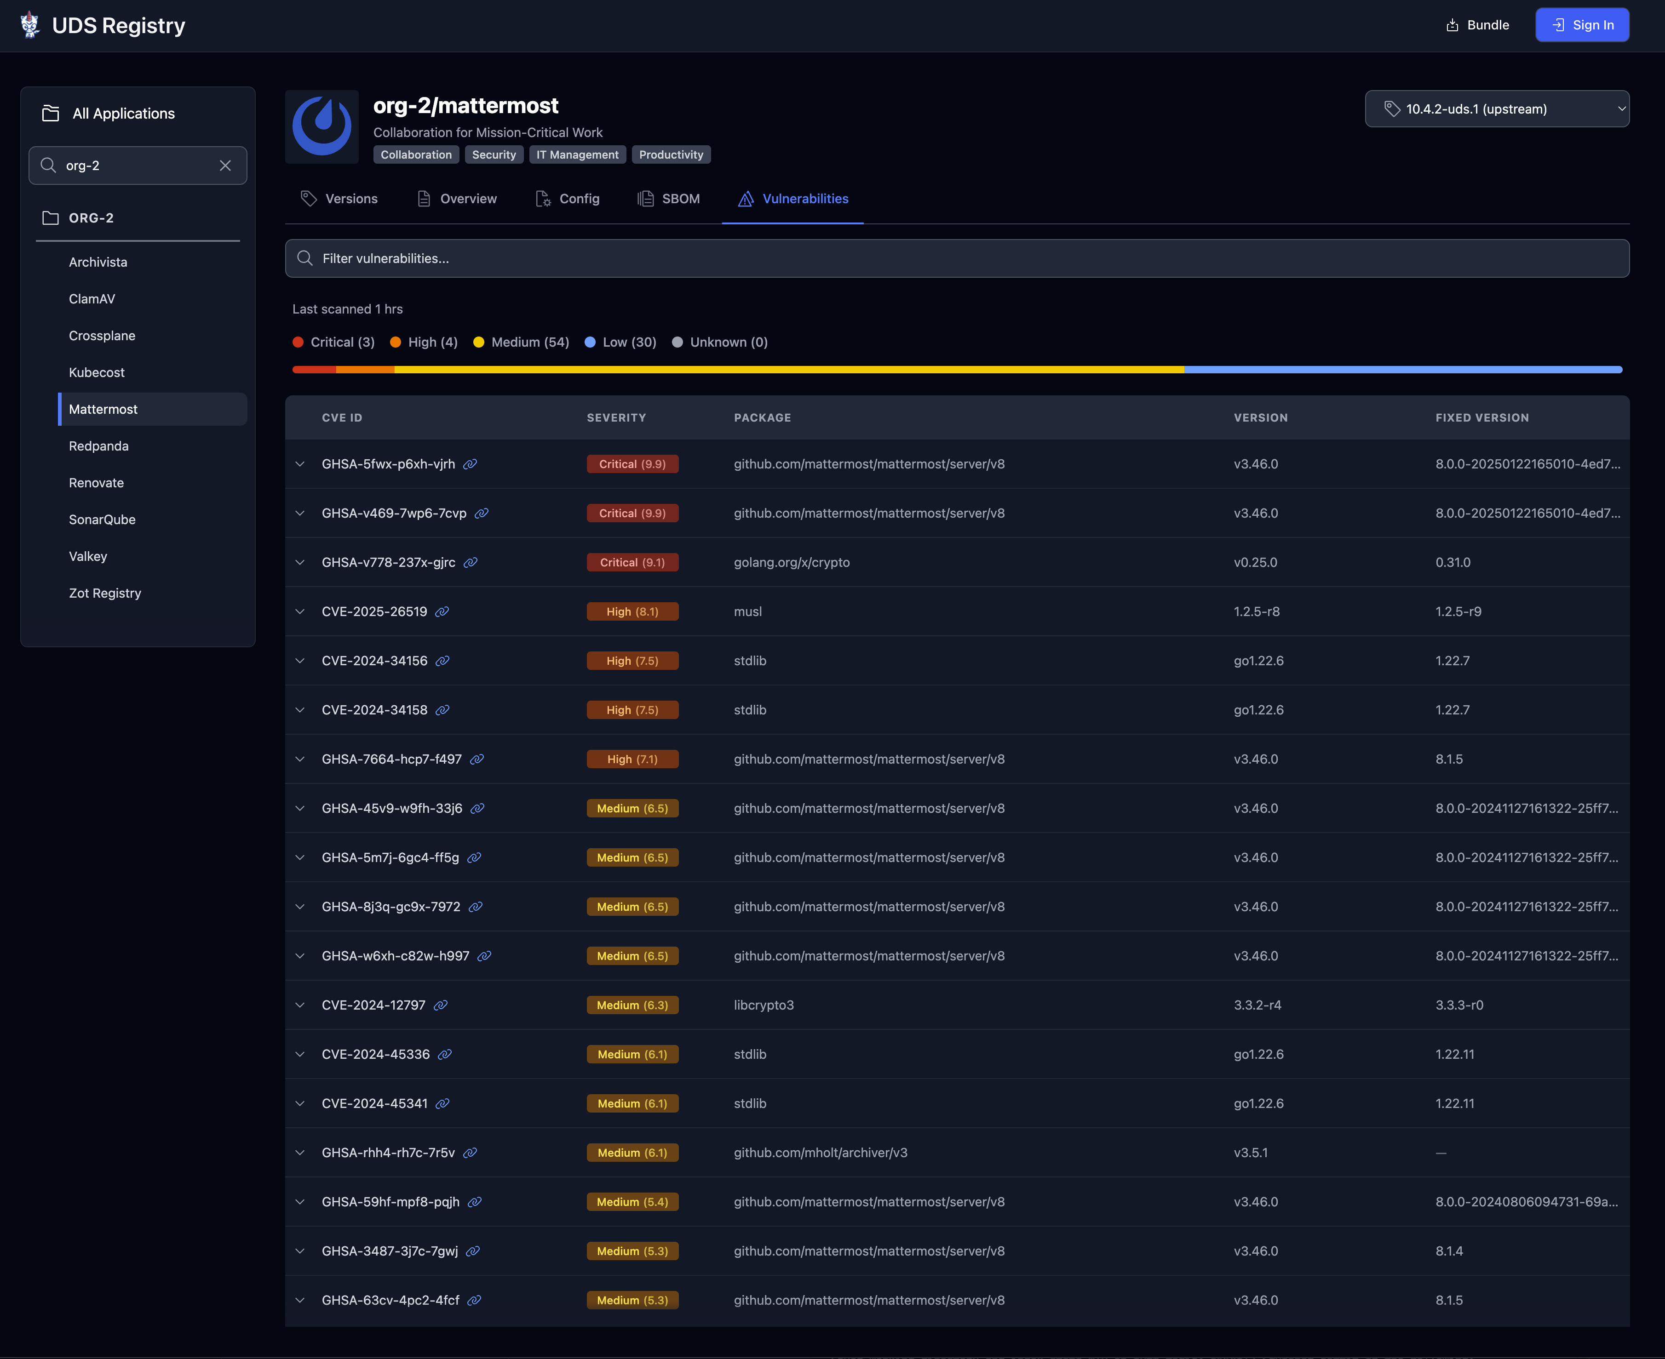This screenshot has height=1359, width=1665.
Task: Click the Bundle download icon
Action: (1453, 24)
